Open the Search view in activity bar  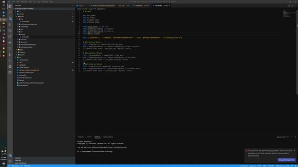pos(10,13)
